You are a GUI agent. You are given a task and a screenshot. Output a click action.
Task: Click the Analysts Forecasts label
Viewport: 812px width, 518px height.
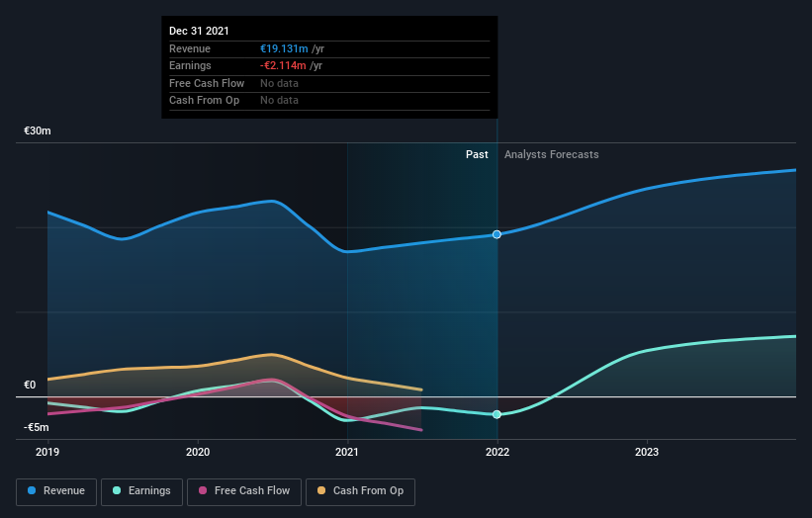(552, 155)
